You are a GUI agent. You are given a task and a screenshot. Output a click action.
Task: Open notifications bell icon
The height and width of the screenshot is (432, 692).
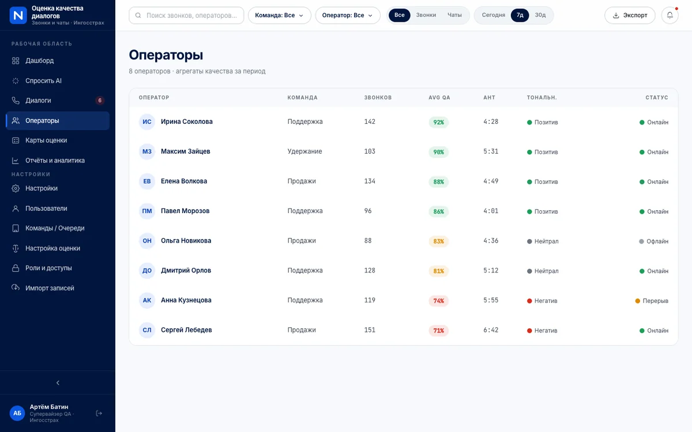click(x=670, y=16)
